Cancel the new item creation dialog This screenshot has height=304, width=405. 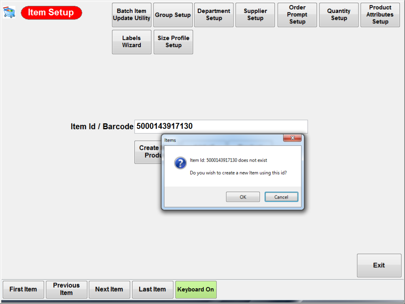click(x=281, y=196)
